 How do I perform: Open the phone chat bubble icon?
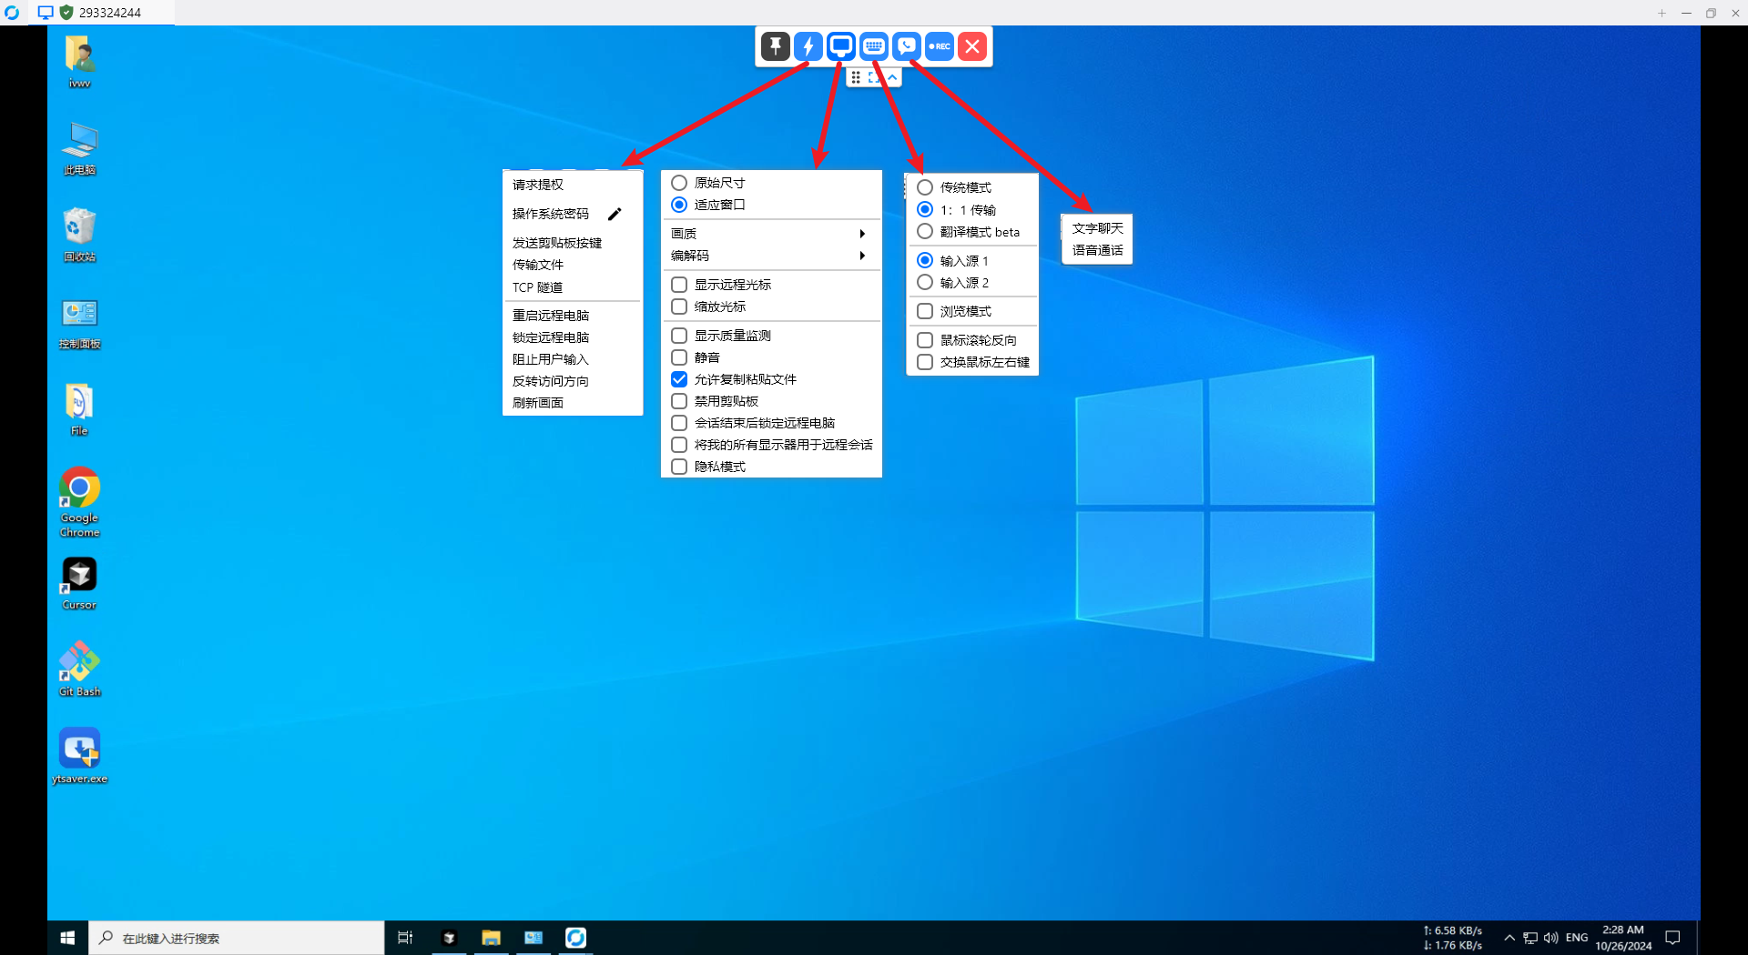[907, 46]
